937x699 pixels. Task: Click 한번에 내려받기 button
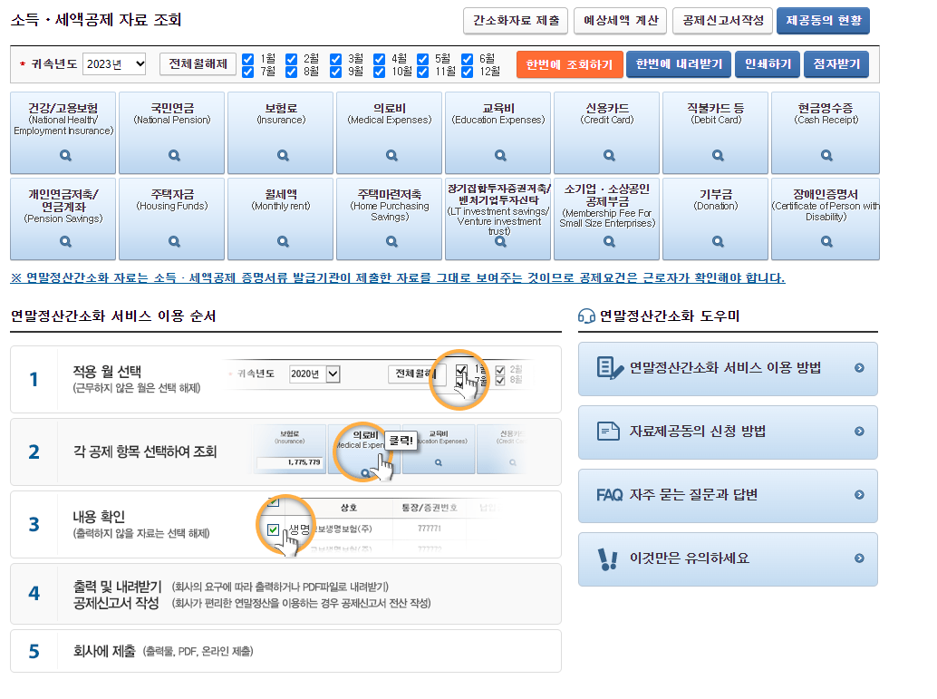pyautogui.click(x=679, y=64)
